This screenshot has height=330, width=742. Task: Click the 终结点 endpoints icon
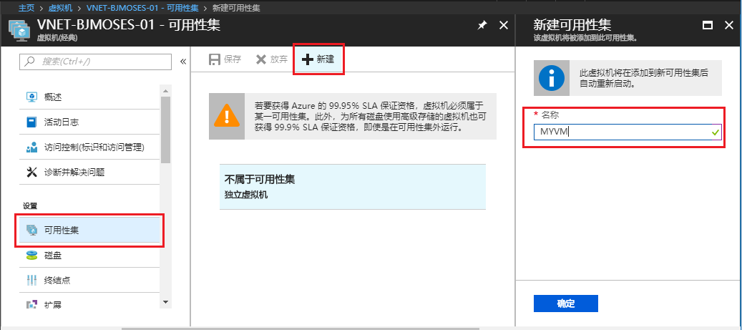click(x=31, y=280)
